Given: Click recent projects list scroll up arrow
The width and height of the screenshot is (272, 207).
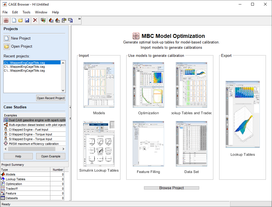Looking at the screenshot, I should pos(63,63).
